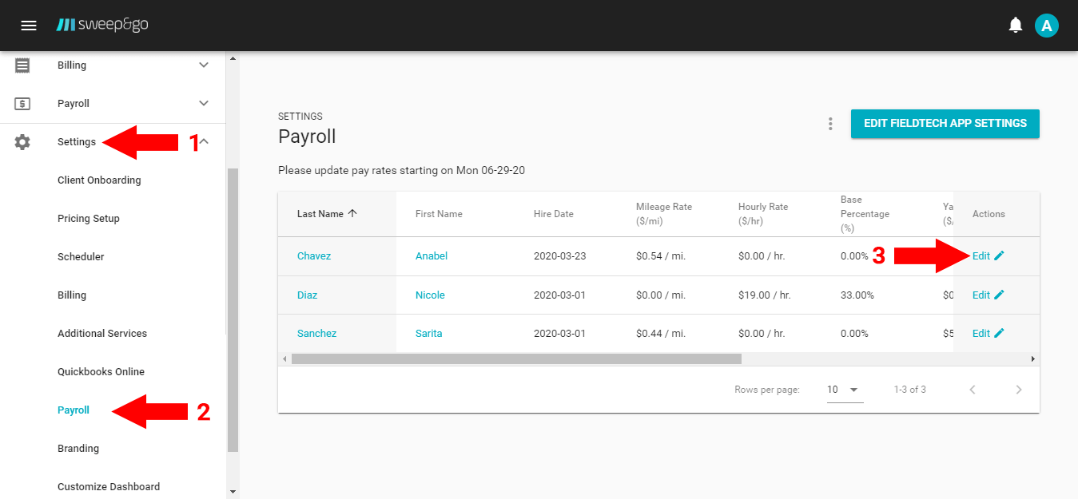The image size is (1078, 499).
Task: Click the Billing icon in sidebar
Action: 22,65
